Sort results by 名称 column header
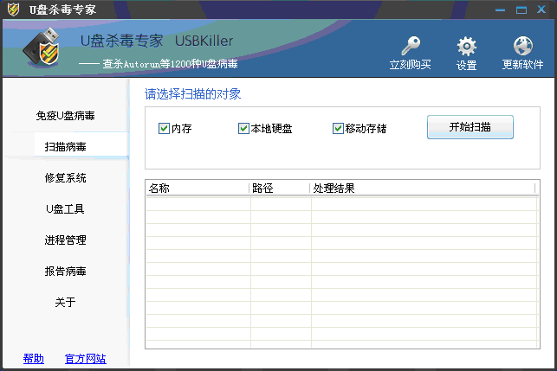The image size is (557, 371). 197,188
